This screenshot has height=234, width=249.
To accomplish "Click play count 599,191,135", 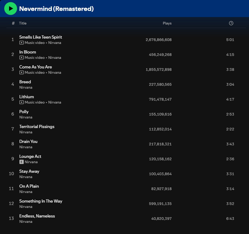I will click(160, 204).
